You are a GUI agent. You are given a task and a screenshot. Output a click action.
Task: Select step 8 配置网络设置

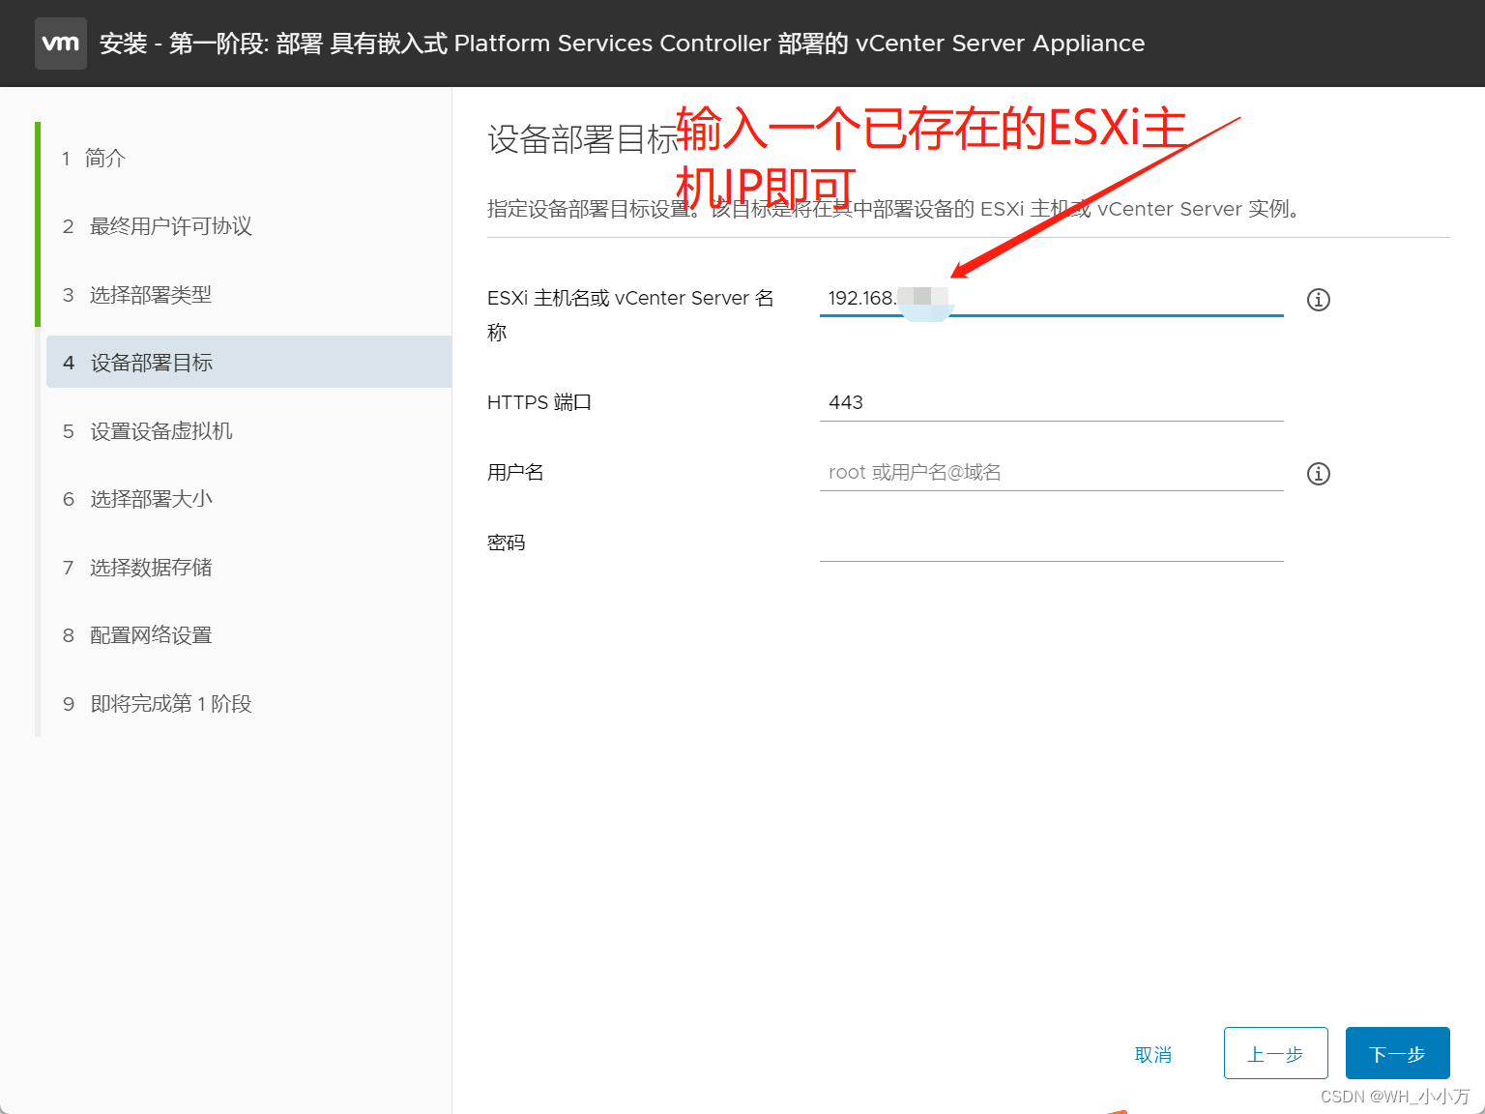pyautogui.click(x=136, y=635)
